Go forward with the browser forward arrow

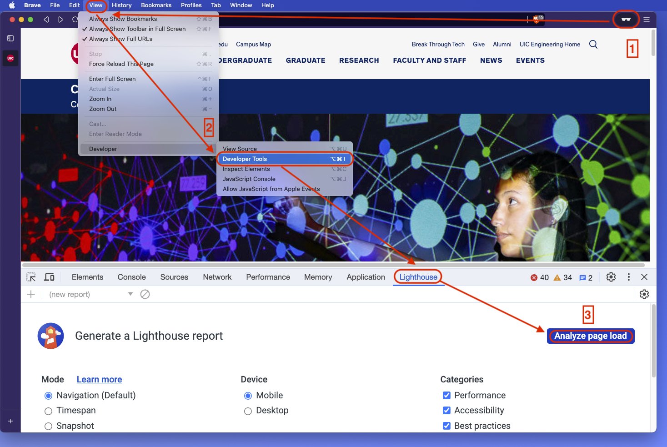60,20
